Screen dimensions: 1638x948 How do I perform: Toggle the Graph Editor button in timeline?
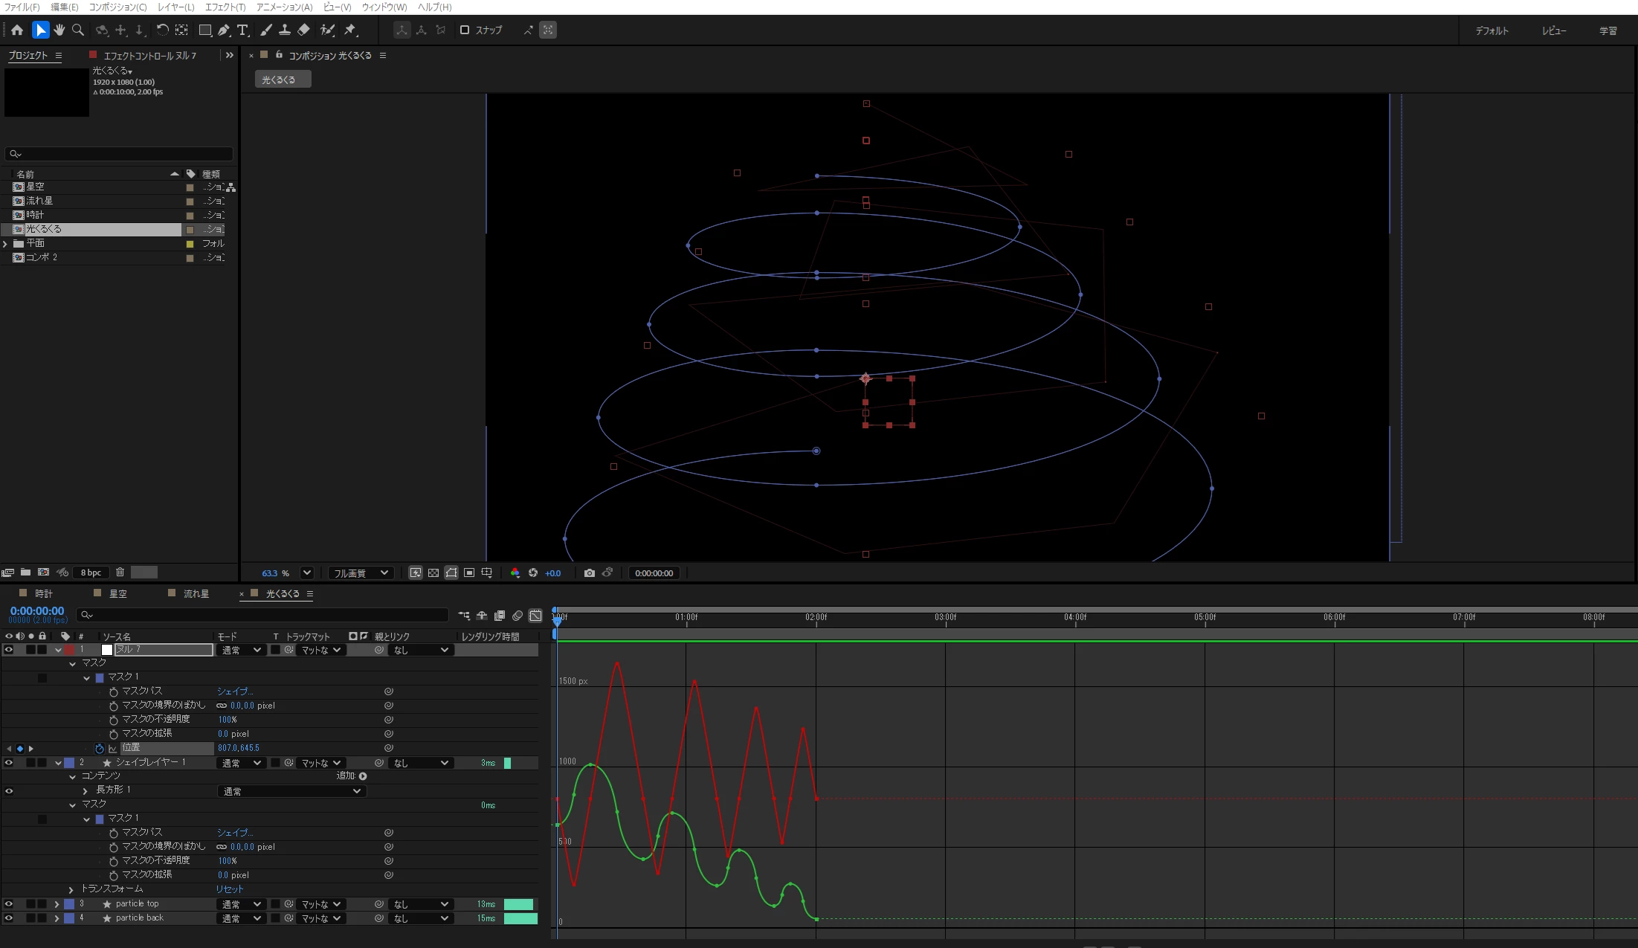pyautogui.click(x=535, y=616)
